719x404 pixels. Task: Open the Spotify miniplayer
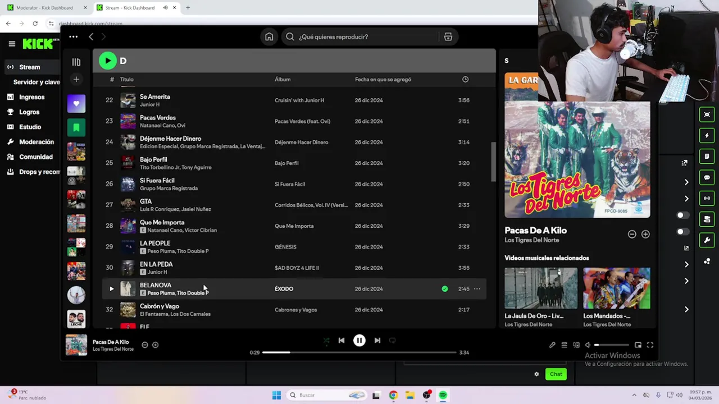pyautogui.click(x=638, y=345)
